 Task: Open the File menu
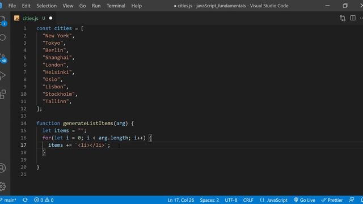[12, 6]
